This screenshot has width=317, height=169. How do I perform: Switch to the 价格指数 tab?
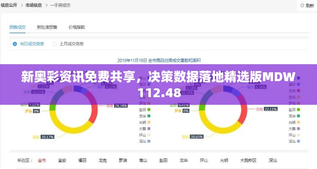tap(77, 27)
